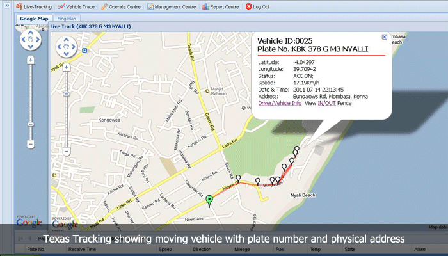This screenshot has width=448, height=256.
Task: Open the Report Centre menu
Action: (x=220, y=6)
